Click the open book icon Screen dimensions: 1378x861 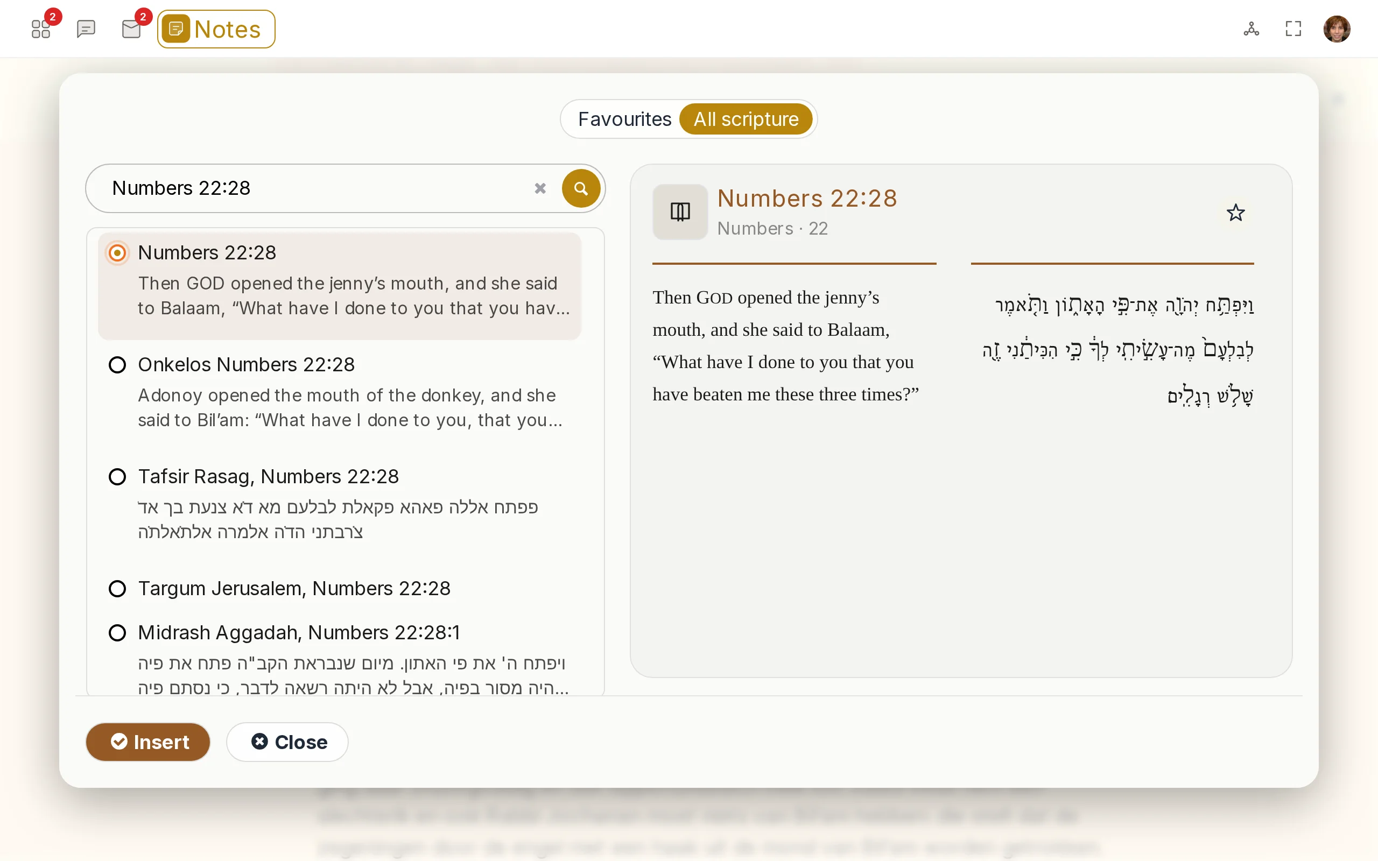tap(680, 212)
